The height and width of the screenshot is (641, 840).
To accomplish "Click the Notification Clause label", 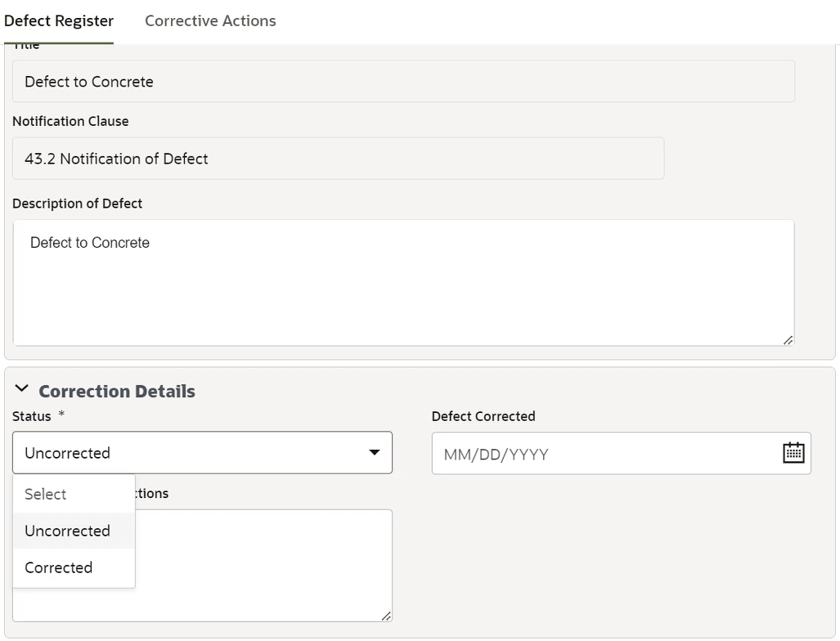I will point(70,121).
